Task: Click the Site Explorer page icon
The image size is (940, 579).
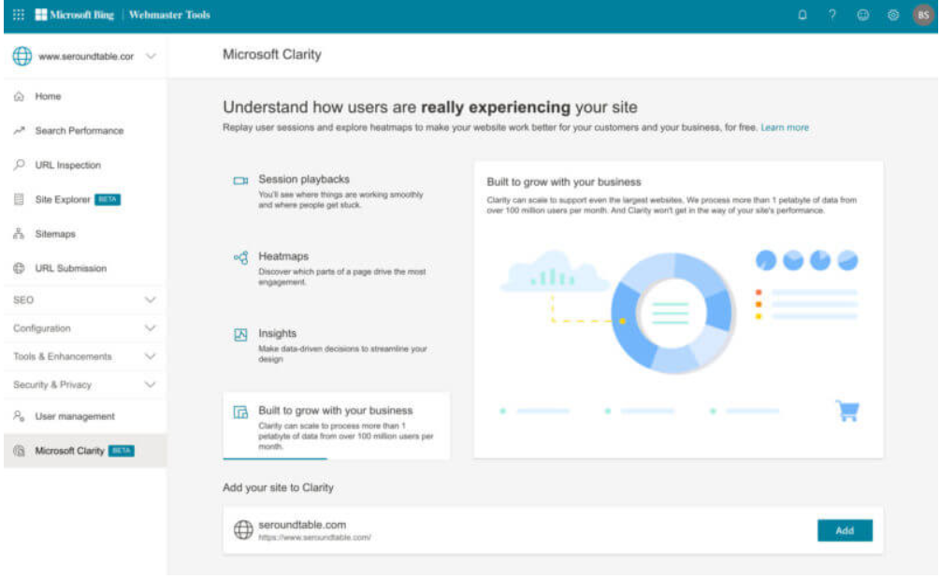Action: (20, 199)
